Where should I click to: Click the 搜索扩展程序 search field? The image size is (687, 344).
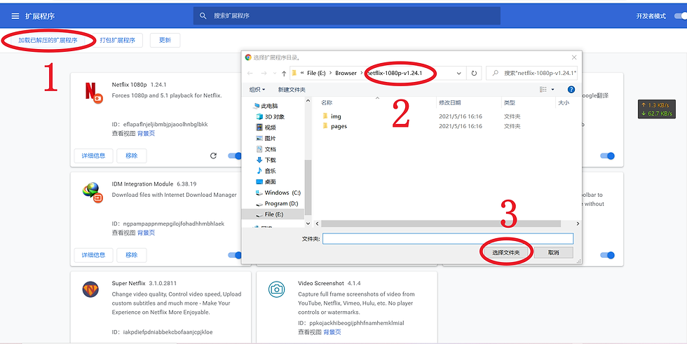click(x=346, y=15)
